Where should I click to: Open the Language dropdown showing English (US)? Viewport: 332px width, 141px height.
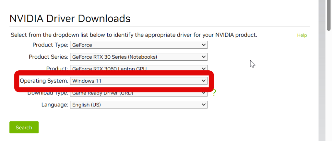(138, 105)
